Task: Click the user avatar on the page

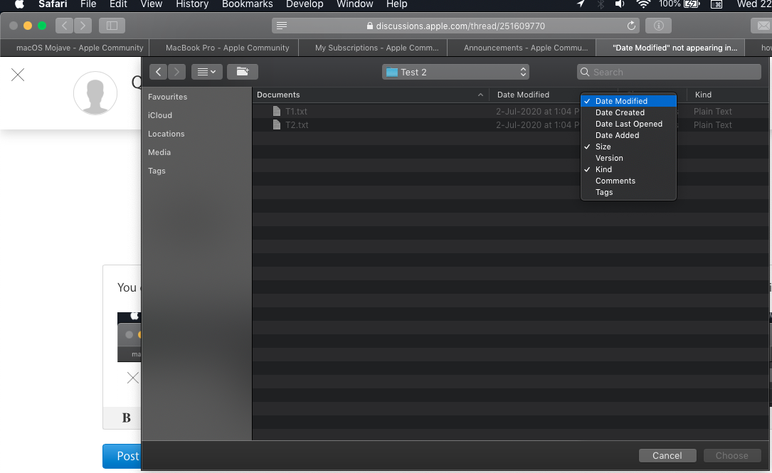Action: click(x=95, y=93)
